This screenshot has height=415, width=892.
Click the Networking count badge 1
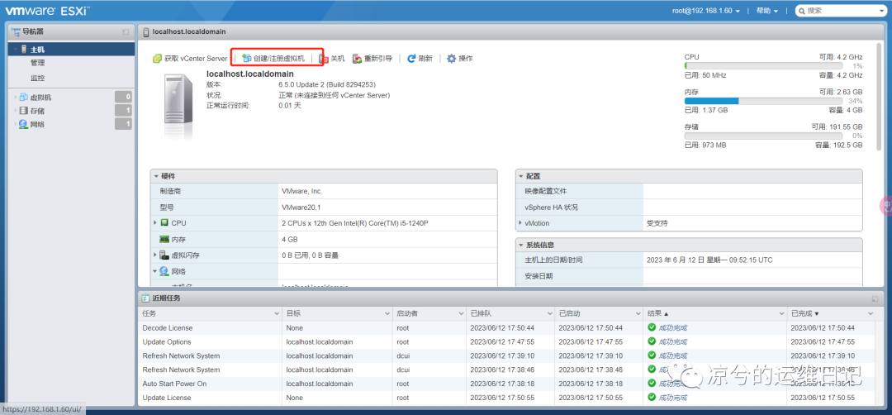click(123, 123)
